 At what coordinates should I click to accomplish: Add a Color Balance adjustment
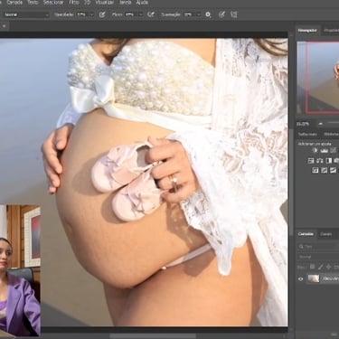pyautogui.click(x=320, y=161)
